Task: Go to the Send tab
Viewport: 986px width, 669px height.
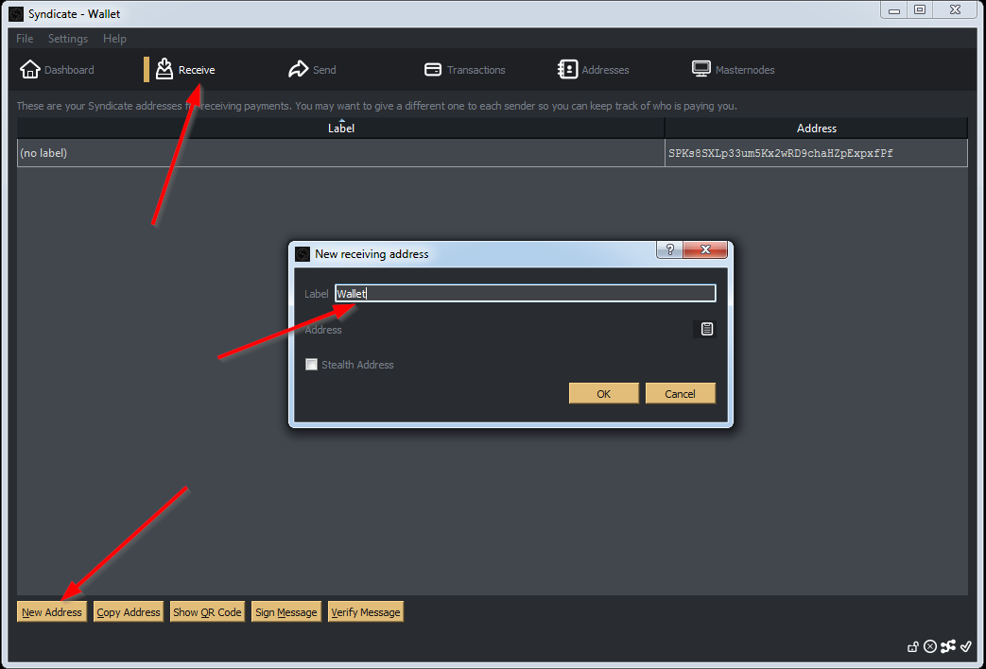Action: pos(313,70)
